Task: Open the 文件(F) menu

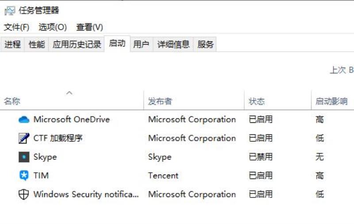Action: 16,27
